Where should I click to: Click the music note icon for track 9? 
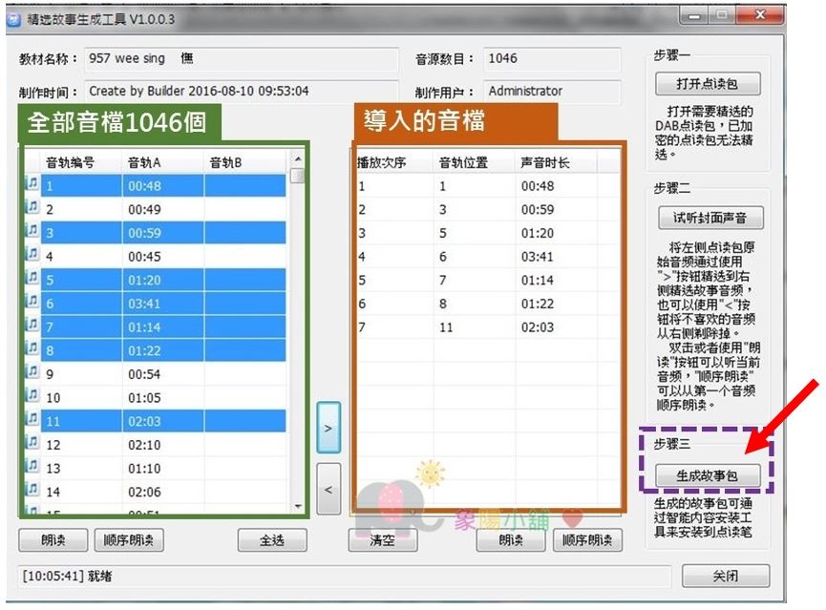click(32, 372)
